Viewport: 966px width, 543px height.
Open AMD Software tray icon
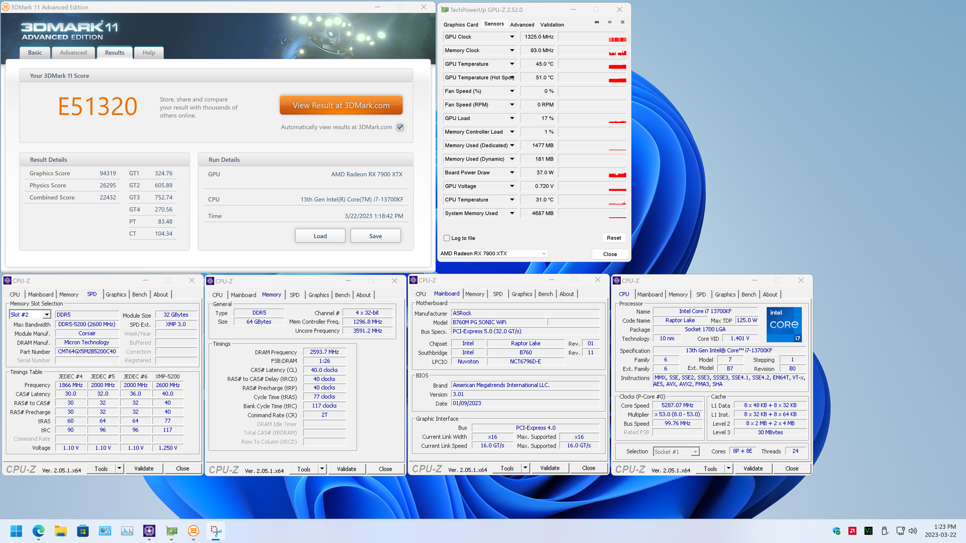tap(852, 531)
